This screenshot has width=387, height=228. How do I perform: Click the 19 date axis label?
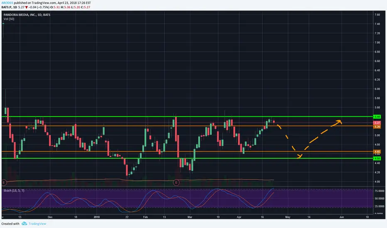tap(218, 217)
